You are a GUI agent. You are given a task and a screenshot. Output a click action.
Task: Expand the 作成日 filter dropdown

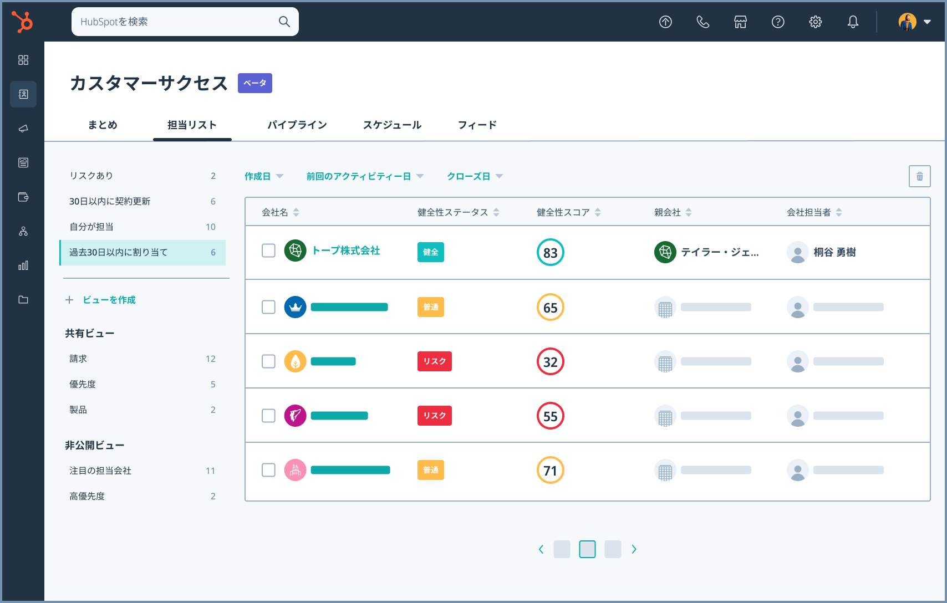(264, 176)
